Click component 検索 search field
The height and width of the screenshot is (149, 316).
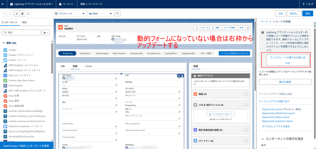pyautogui.click(x=21, y=32)
